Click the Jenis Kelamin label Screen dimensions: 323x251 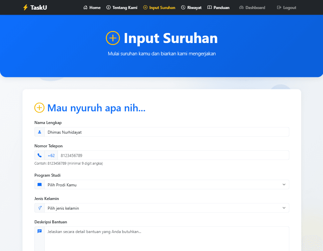click(x=47, y=198)
